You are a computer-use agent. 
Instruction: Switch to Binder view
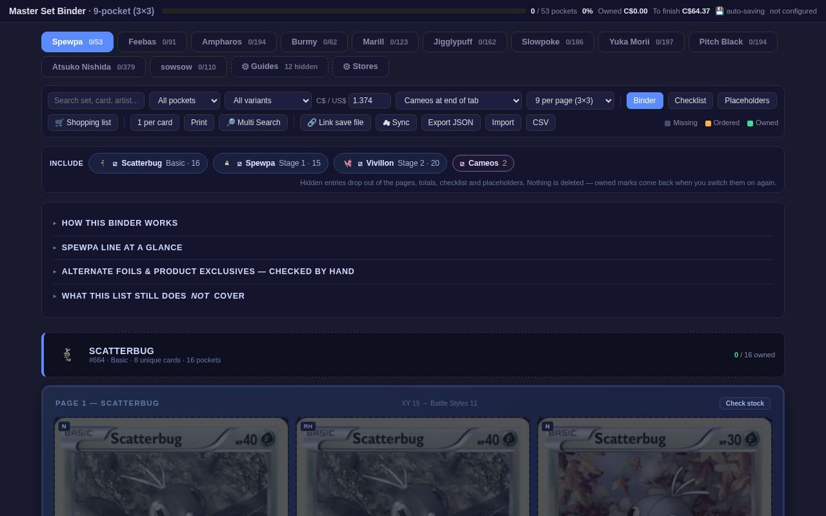(645, 101)
